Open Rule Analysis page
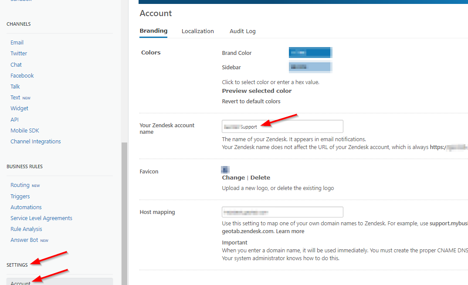This screenshot has width=468, height=285. point(26,229)
